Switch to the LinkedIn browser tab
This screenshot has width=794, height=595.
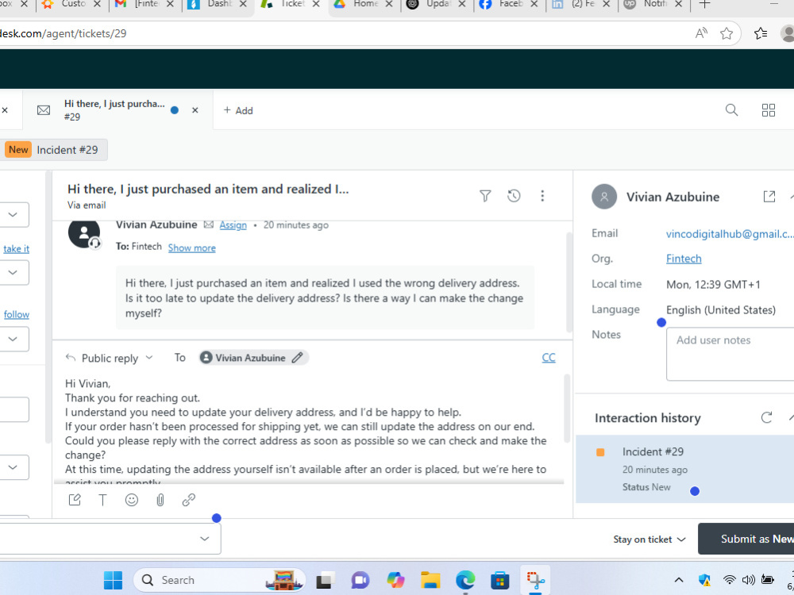582,4
